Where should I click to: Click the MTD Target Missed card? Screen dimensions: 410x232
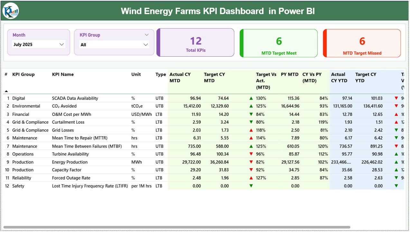(x=362, y=43)
